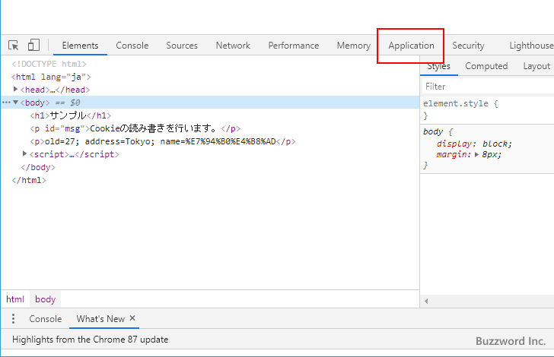Close the What's New tab
The image size is (554, 357).
tap(132, 318)
